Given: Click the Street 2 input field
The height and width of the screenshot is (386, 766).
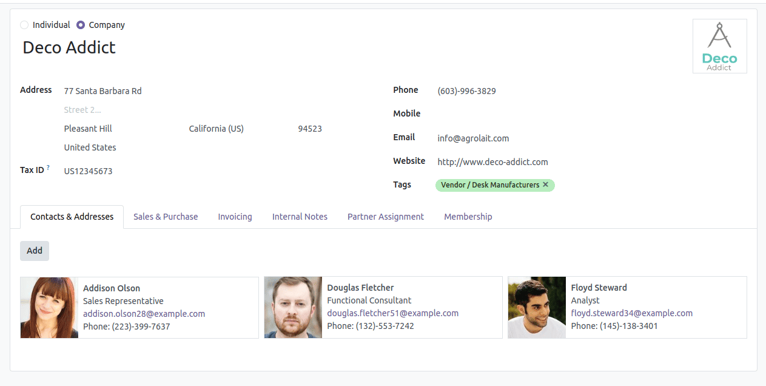Looking at the screenshot, I should coord(82,109).
